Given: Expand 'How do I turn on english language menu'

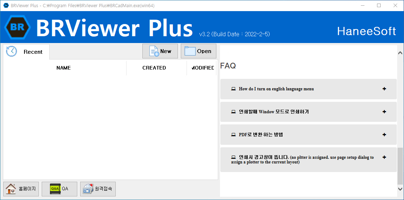Looking at the screenshot, I should coord(308,89).
